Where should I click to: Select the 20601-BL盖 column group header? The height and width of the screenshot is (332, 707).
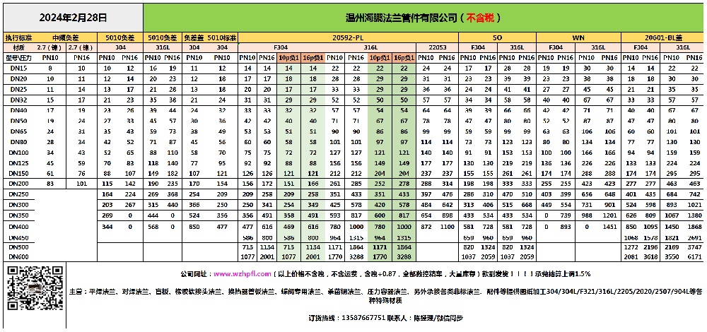[x=662, y=36]
